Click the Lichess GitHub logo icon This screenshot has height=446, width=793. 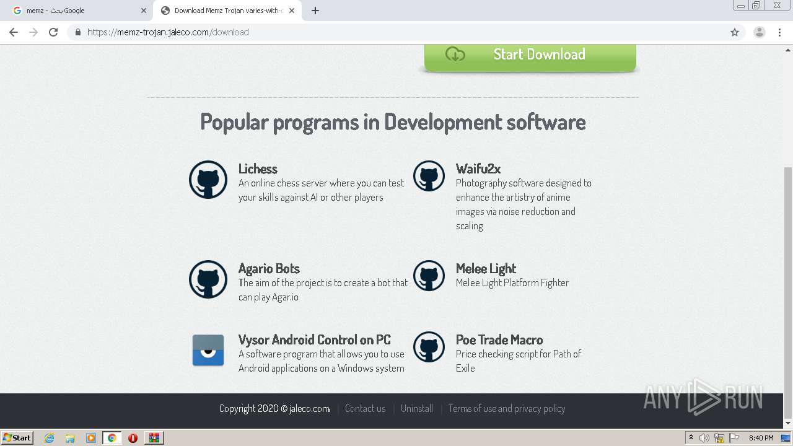(x=208, y=180)
